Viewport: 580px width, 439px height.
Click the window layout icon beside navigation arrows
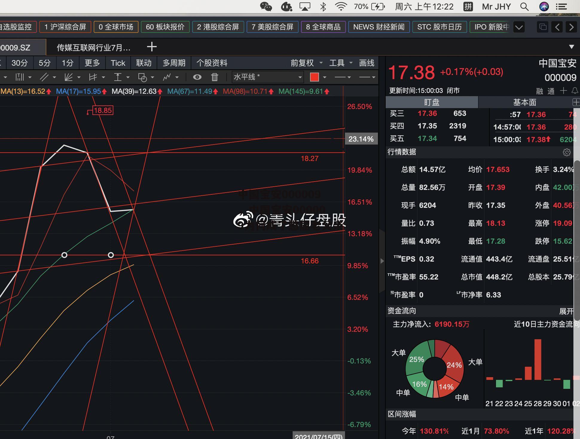[x=543, y=27]
